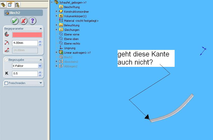Screen dimensions: 213x140
Task: Select the Abwickeln2 tree label
Action: [71, 62]
